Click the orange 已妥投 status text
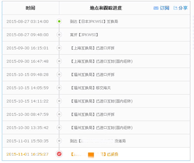The width and height of the screenshot is (194, 163). coord(113,154)
